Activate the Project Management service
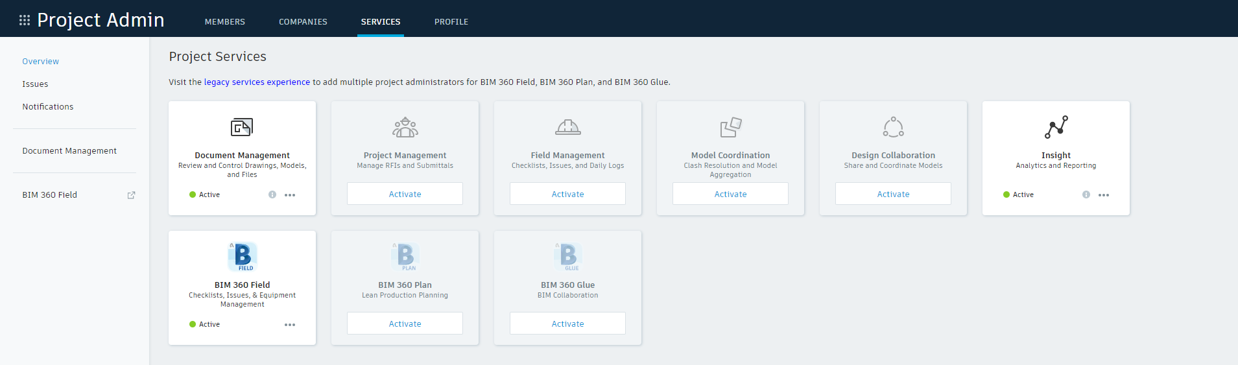The image size is (1238, 365). pyautogui.click(x=405, y=194)
